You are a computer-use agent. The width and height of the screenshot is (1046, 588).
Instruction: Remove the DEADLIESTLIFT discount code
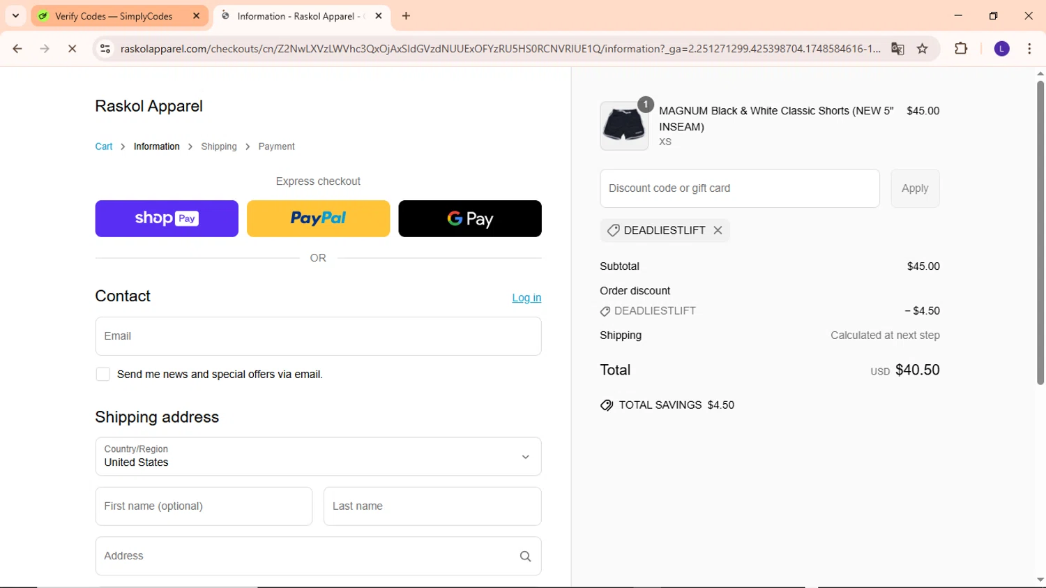[718, 230]
